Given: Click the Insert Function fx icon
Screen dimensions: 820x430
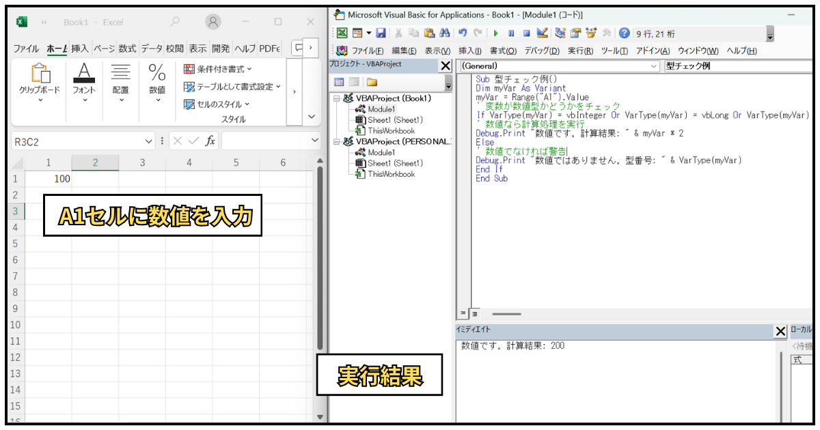Looking at the screenshot, I should (210, 141).
